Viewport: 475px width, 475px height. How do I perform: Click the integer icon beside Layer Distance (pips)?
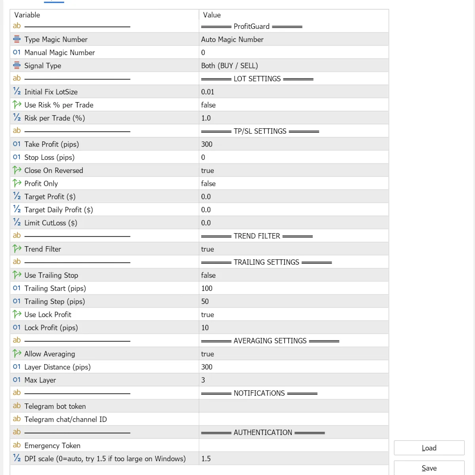(x=17, y=367)
